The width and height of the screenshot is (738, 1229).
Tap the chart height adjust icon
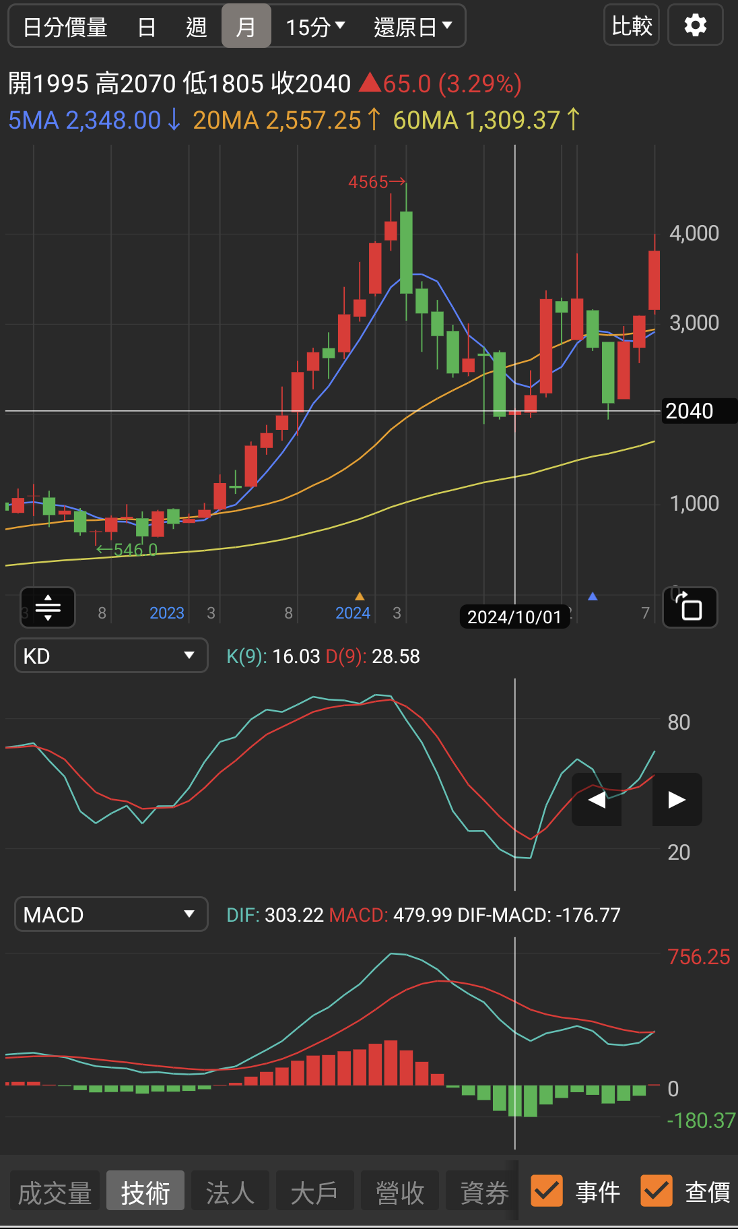pos(48,607)
